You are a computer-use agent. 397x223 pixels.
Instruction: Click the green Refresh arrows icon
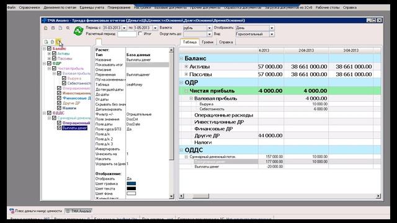[x=79, y=31]
